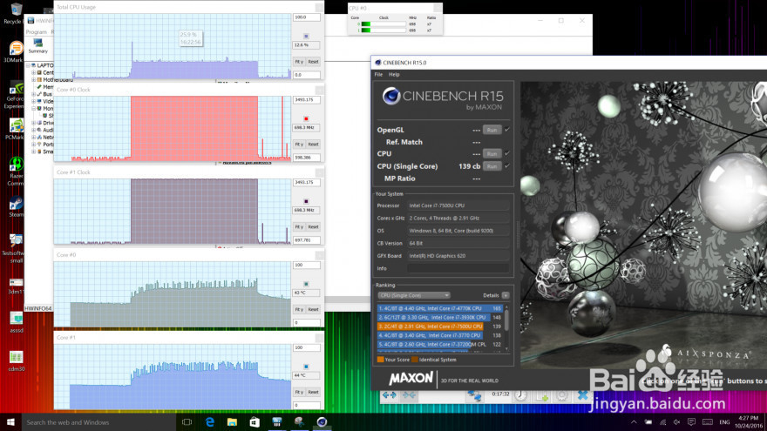The image size is (767, 431).
Task: Open the GeForce Experience desktop shortcut
Action: pos(15,95)
